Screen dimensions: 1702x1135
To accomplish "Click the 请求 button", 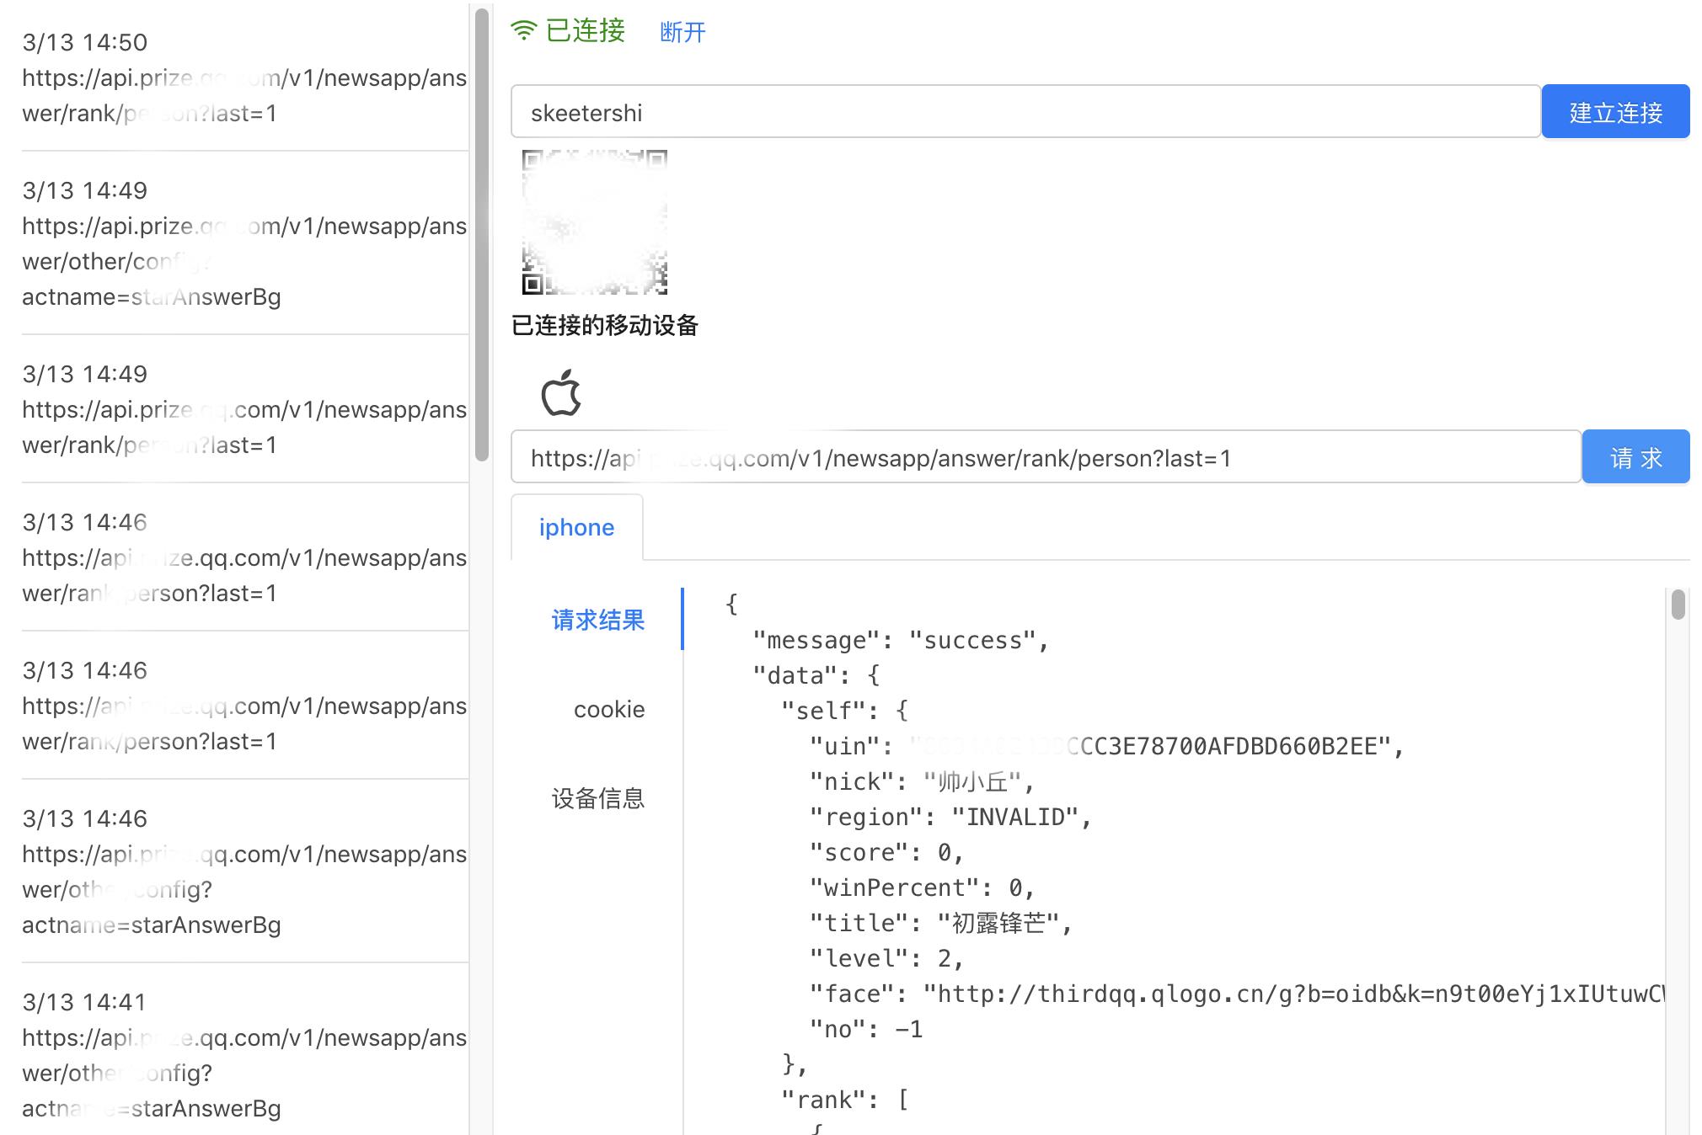I will pyautogui.click(x=1637, y=456).
